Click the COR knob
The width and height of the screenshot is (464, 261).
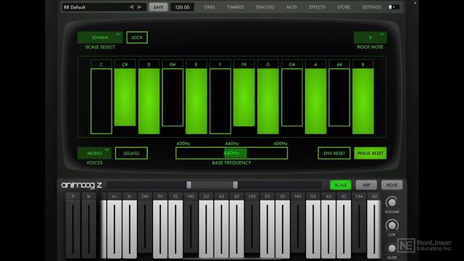(391, 225)
